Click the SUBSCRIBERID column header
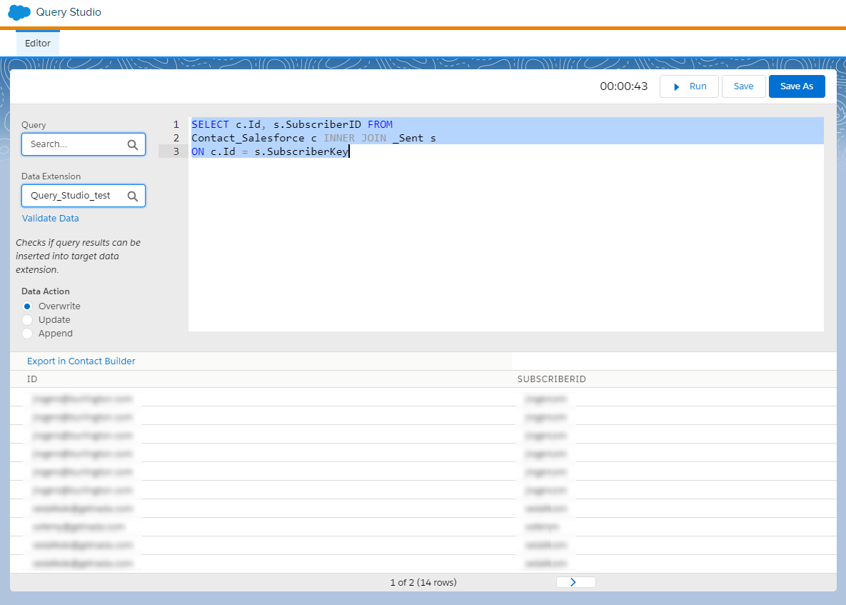 pos(551,379)
